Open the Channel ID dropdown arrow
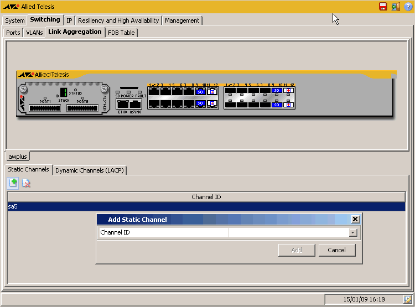Screen dimensions: 415x307 (353, 233)
